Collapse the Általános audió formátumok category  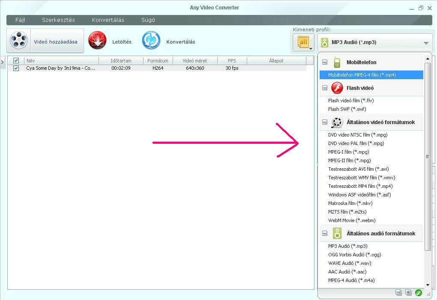[x=325, y=234]
